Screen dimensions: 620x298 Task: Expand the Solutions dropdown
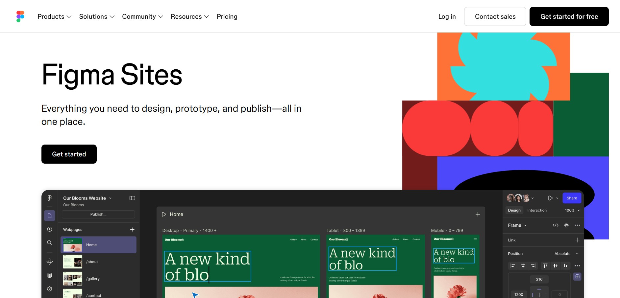click(x=97, y=16)
